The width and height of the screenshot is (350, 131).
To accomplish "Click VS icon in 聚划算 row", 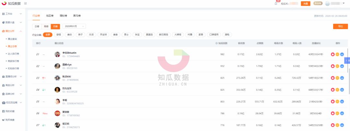I will [x=342, y=113].
